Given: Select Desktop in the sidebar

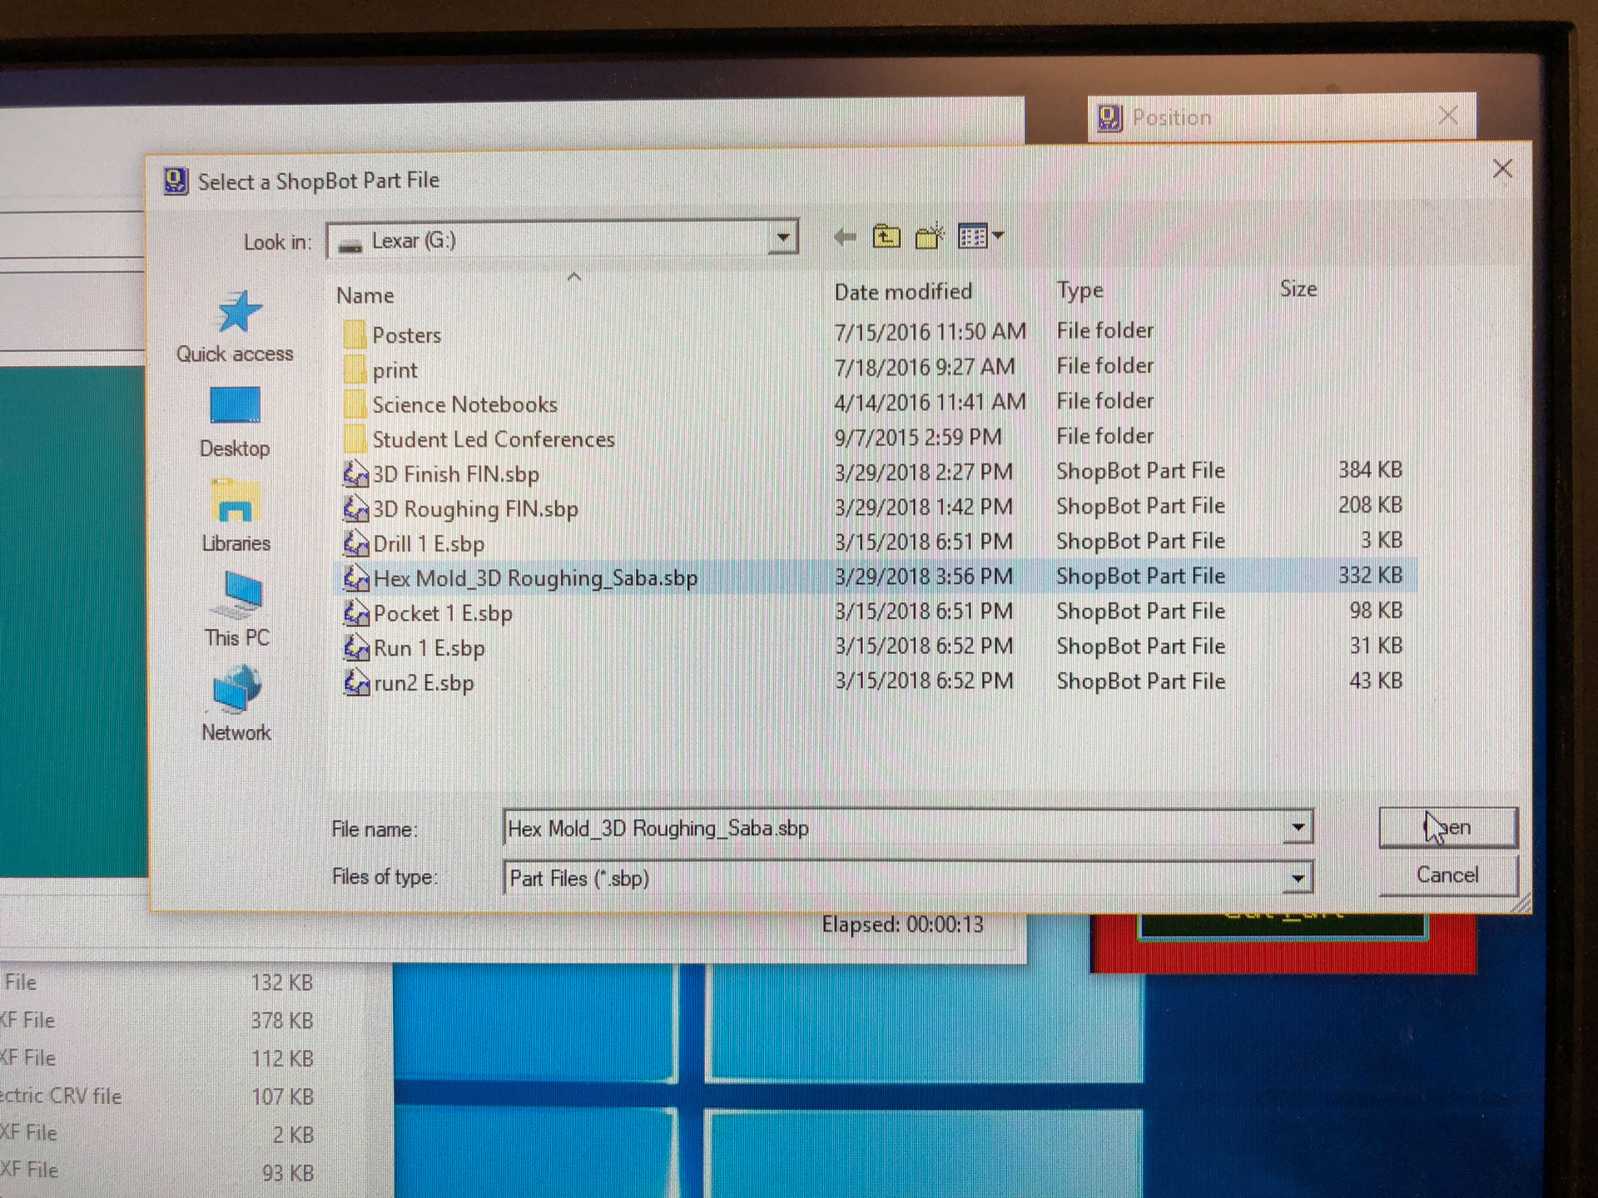Looking at the screenshot, I should (235, 423).
